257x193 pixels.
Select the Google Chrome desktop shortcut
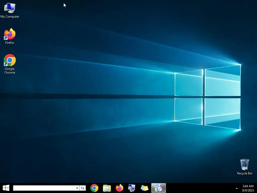10,64
